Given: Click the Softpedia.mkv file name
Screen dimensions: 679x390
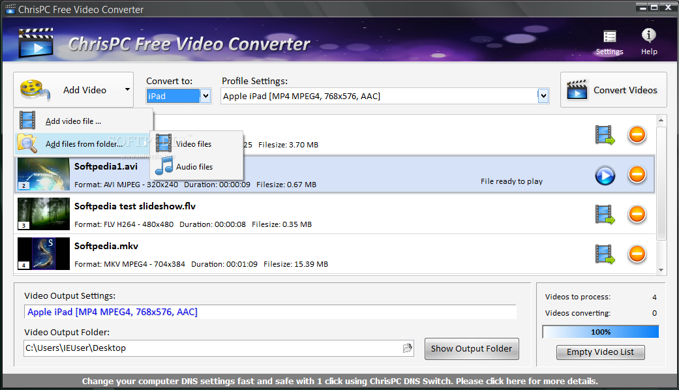Looking at the screenshot, I should coord(106,246).
